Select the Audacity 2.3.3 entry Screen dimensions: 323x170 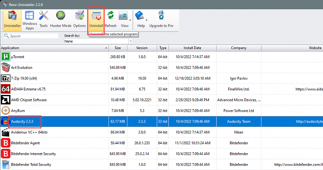pos(22,122)
